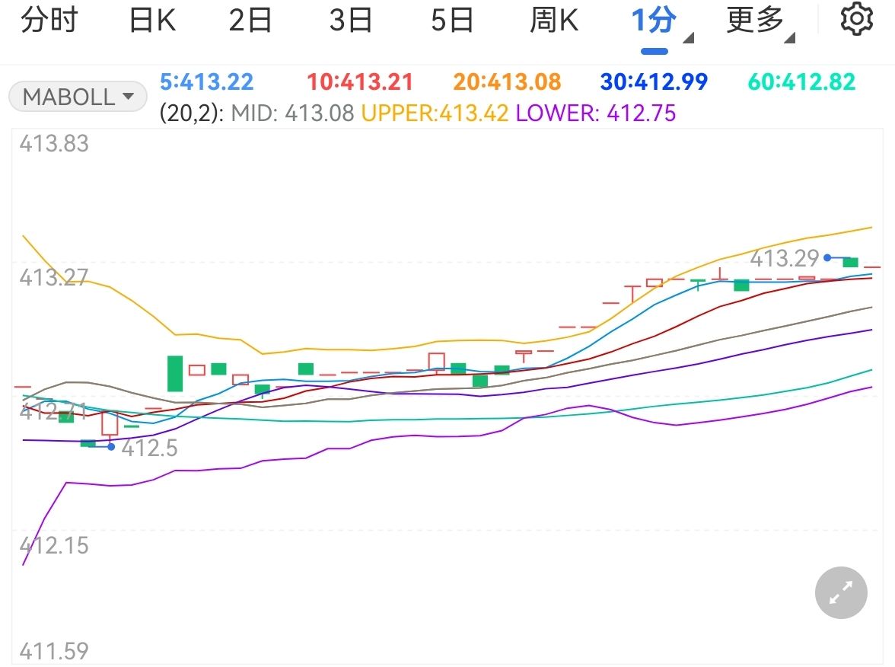
Task: Click the last green candle beside 413.29
Action: pyautogui.click(x=851, y=262)
